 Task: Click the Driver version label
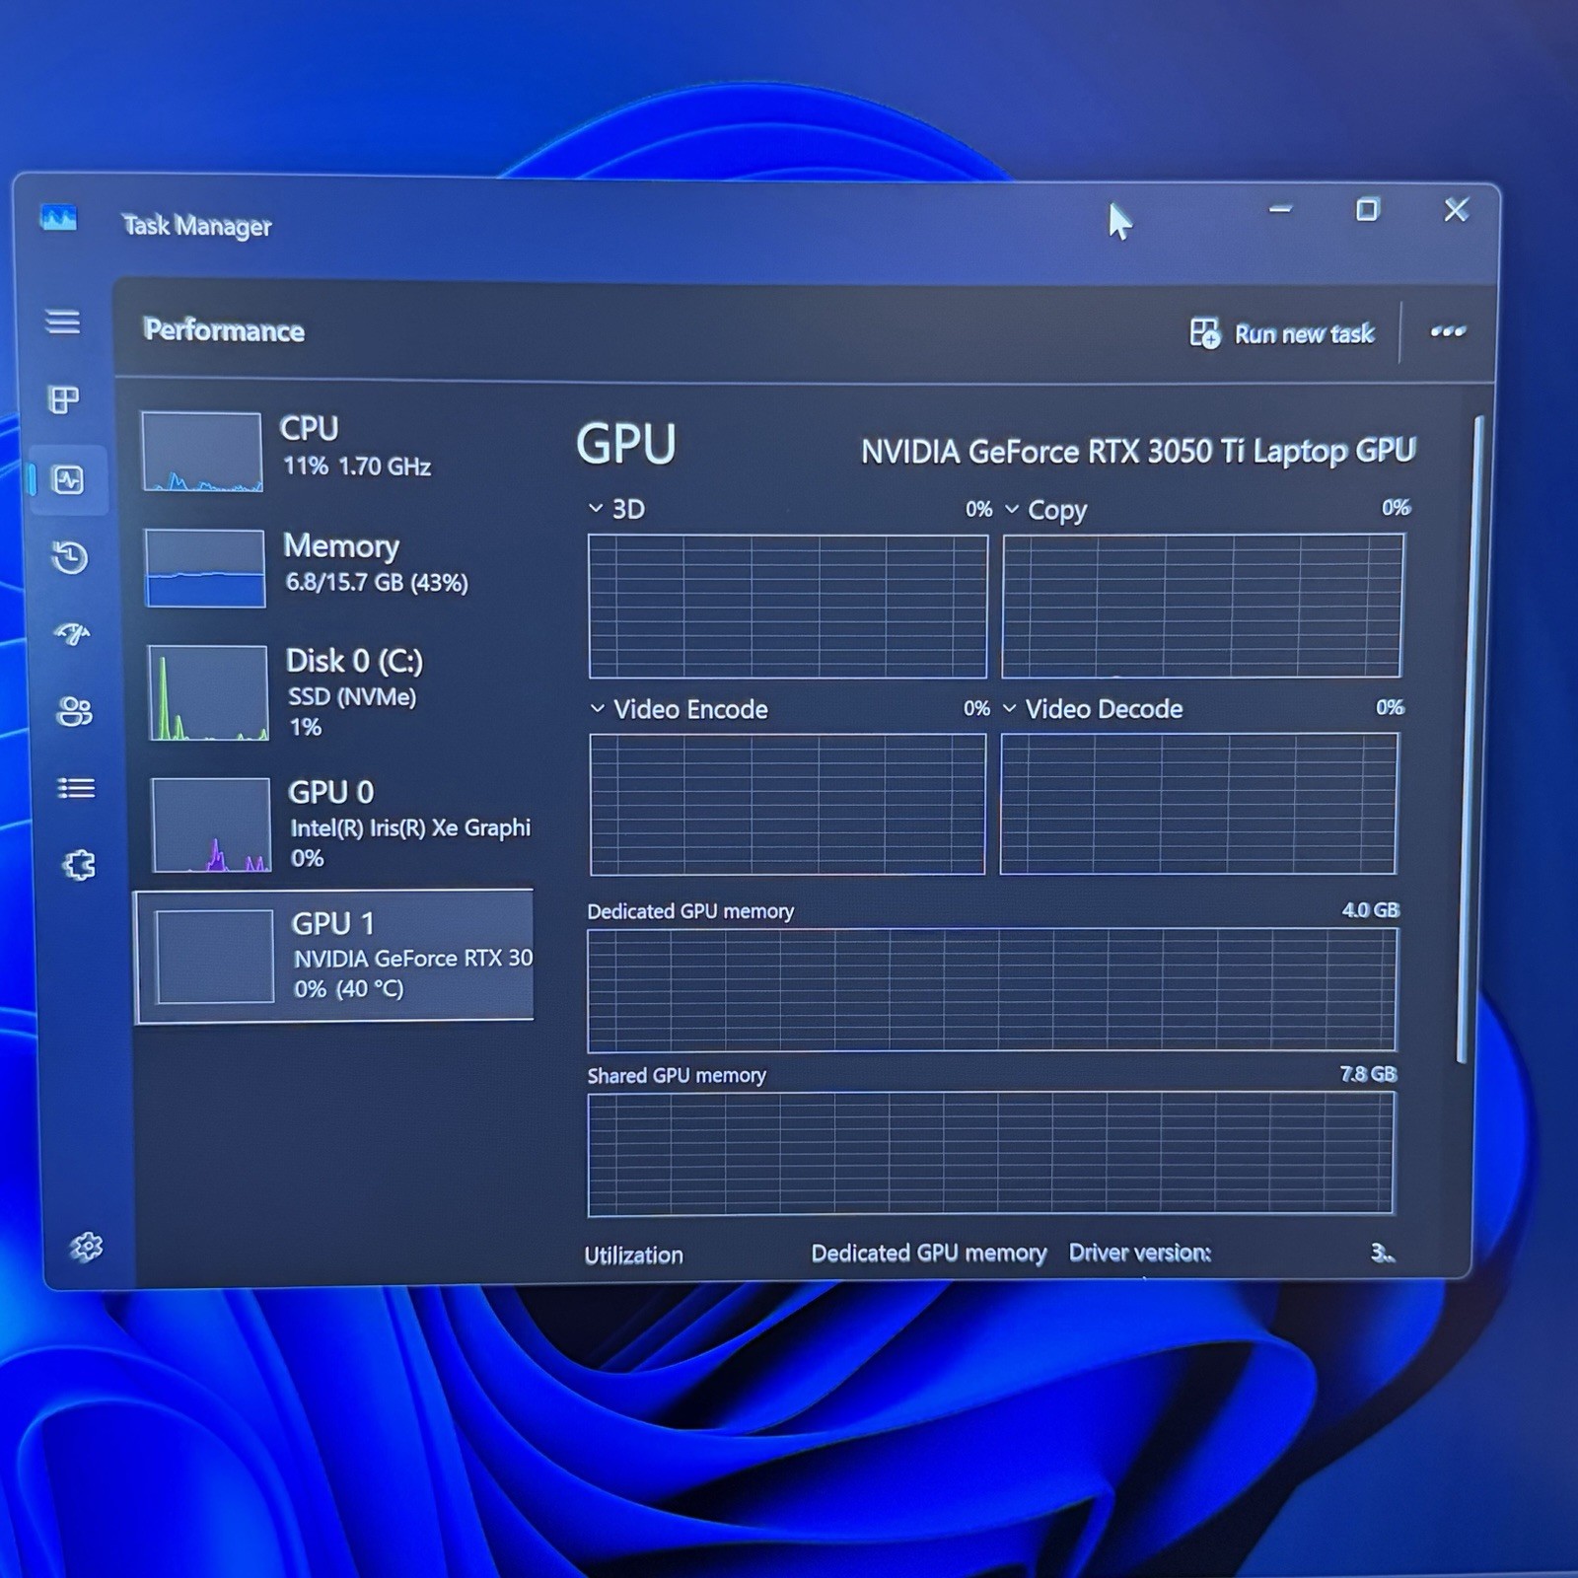[1140, 1253]
